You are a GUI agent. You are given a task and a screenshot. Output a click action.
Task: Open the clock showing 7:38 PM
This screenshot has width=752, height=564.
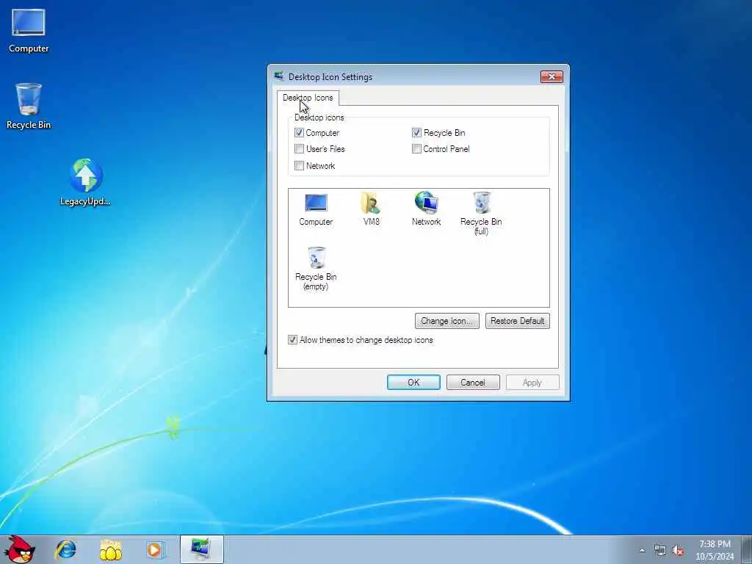tap(715, 550)
